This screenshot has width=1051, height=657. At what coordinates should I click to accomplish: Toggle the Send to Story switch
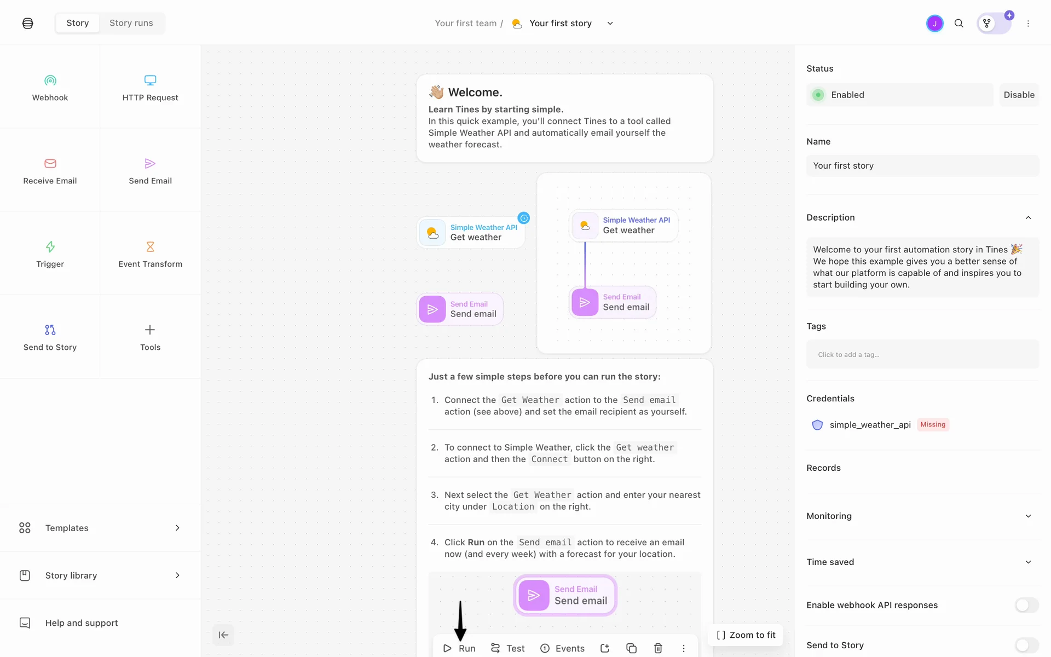[1026, 645]
